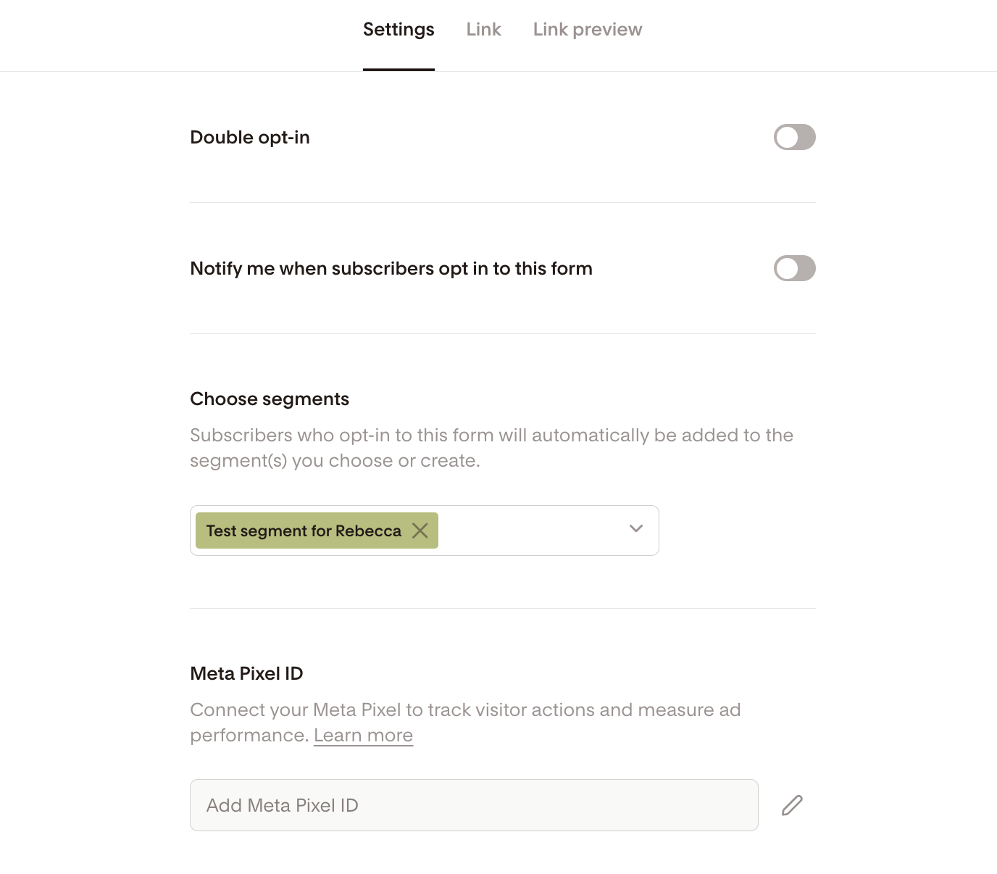Focus the Add Meta Pixel ID field

click(473, 805)
